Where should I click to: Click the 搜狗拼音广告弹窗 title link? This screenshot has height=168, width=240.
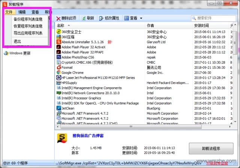(x=88, y=136)
